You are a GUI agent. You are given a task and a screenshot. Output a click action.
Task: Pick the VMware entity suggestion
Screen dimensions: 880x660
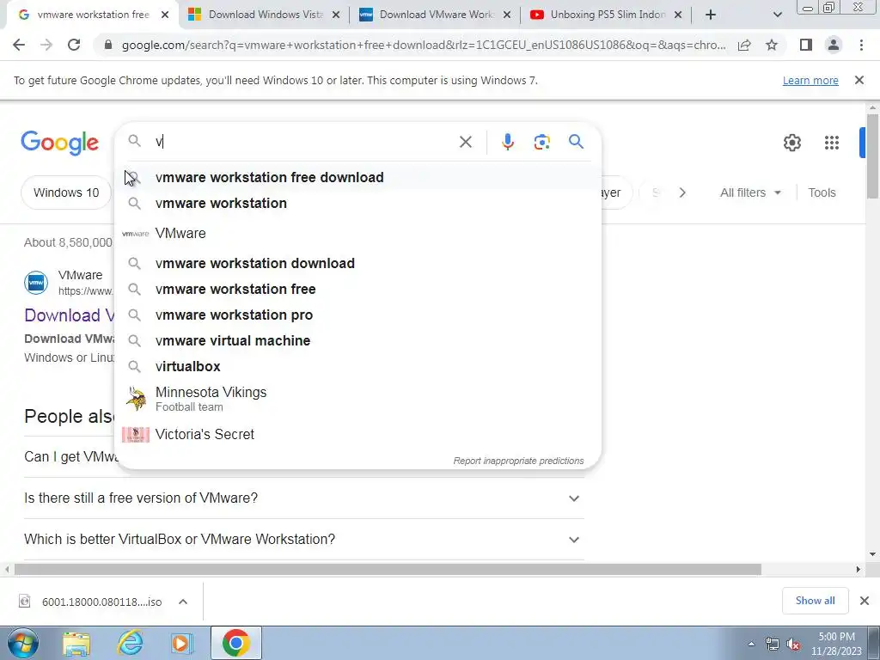coord(358,233)
